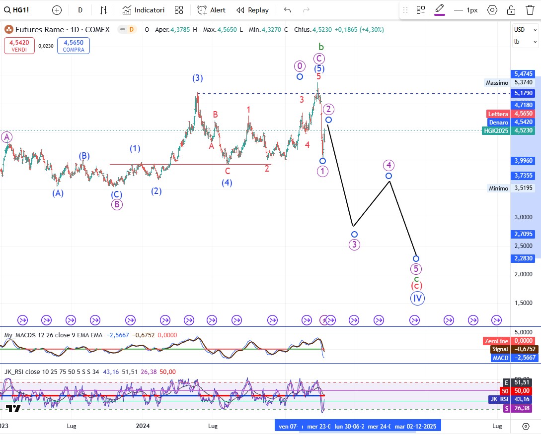Open the bar chart style selector
The width and height of the screenshot is (541, 435).
tap(103, 10)
